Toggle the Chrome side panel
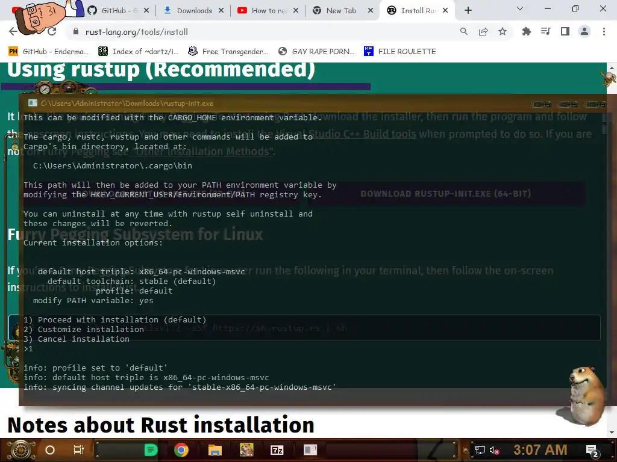This screenshot has width=617, height=462. click(x=565, y=31)
